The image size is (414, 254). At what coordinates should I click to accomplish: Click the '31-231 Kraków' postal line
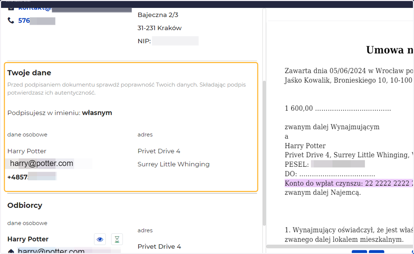pos(159,28)
